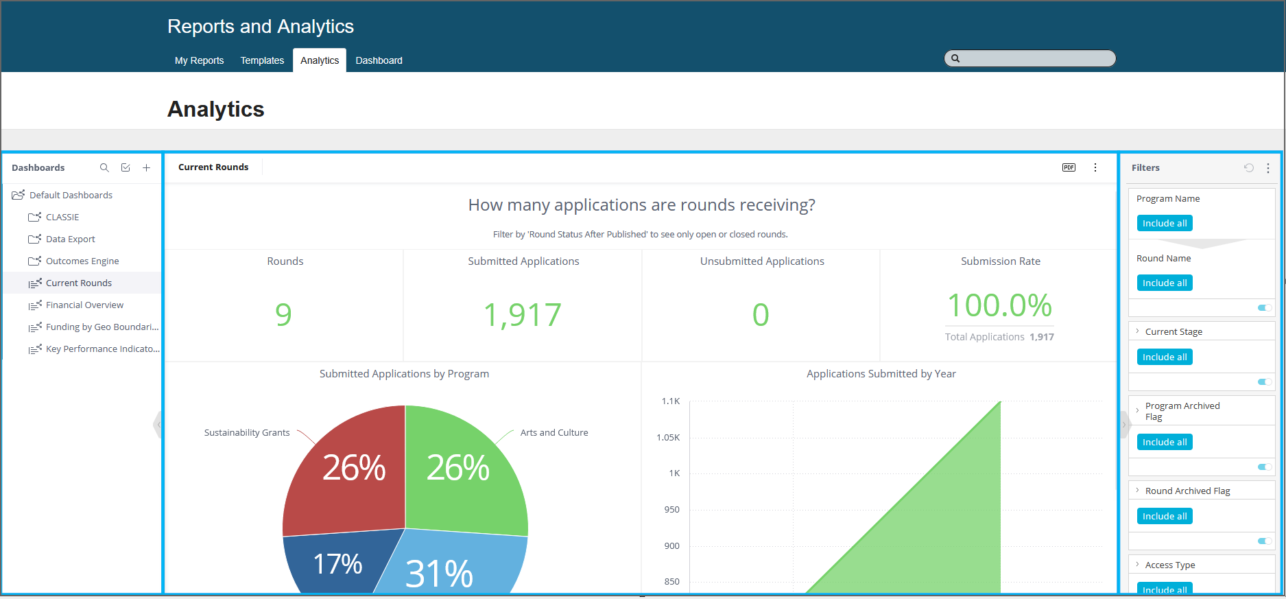
Task: Open the Current Rounds options menu
Action: tap(1095, 167)
